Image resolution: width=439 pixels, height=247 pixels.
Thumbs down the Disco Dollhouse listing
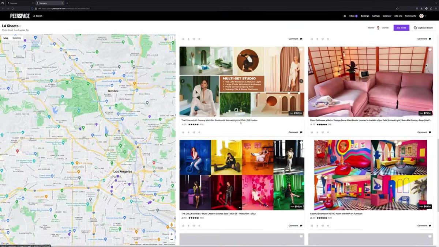click(323, 132)
